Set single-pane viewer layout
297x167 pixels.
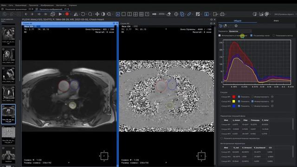(123, 14)
